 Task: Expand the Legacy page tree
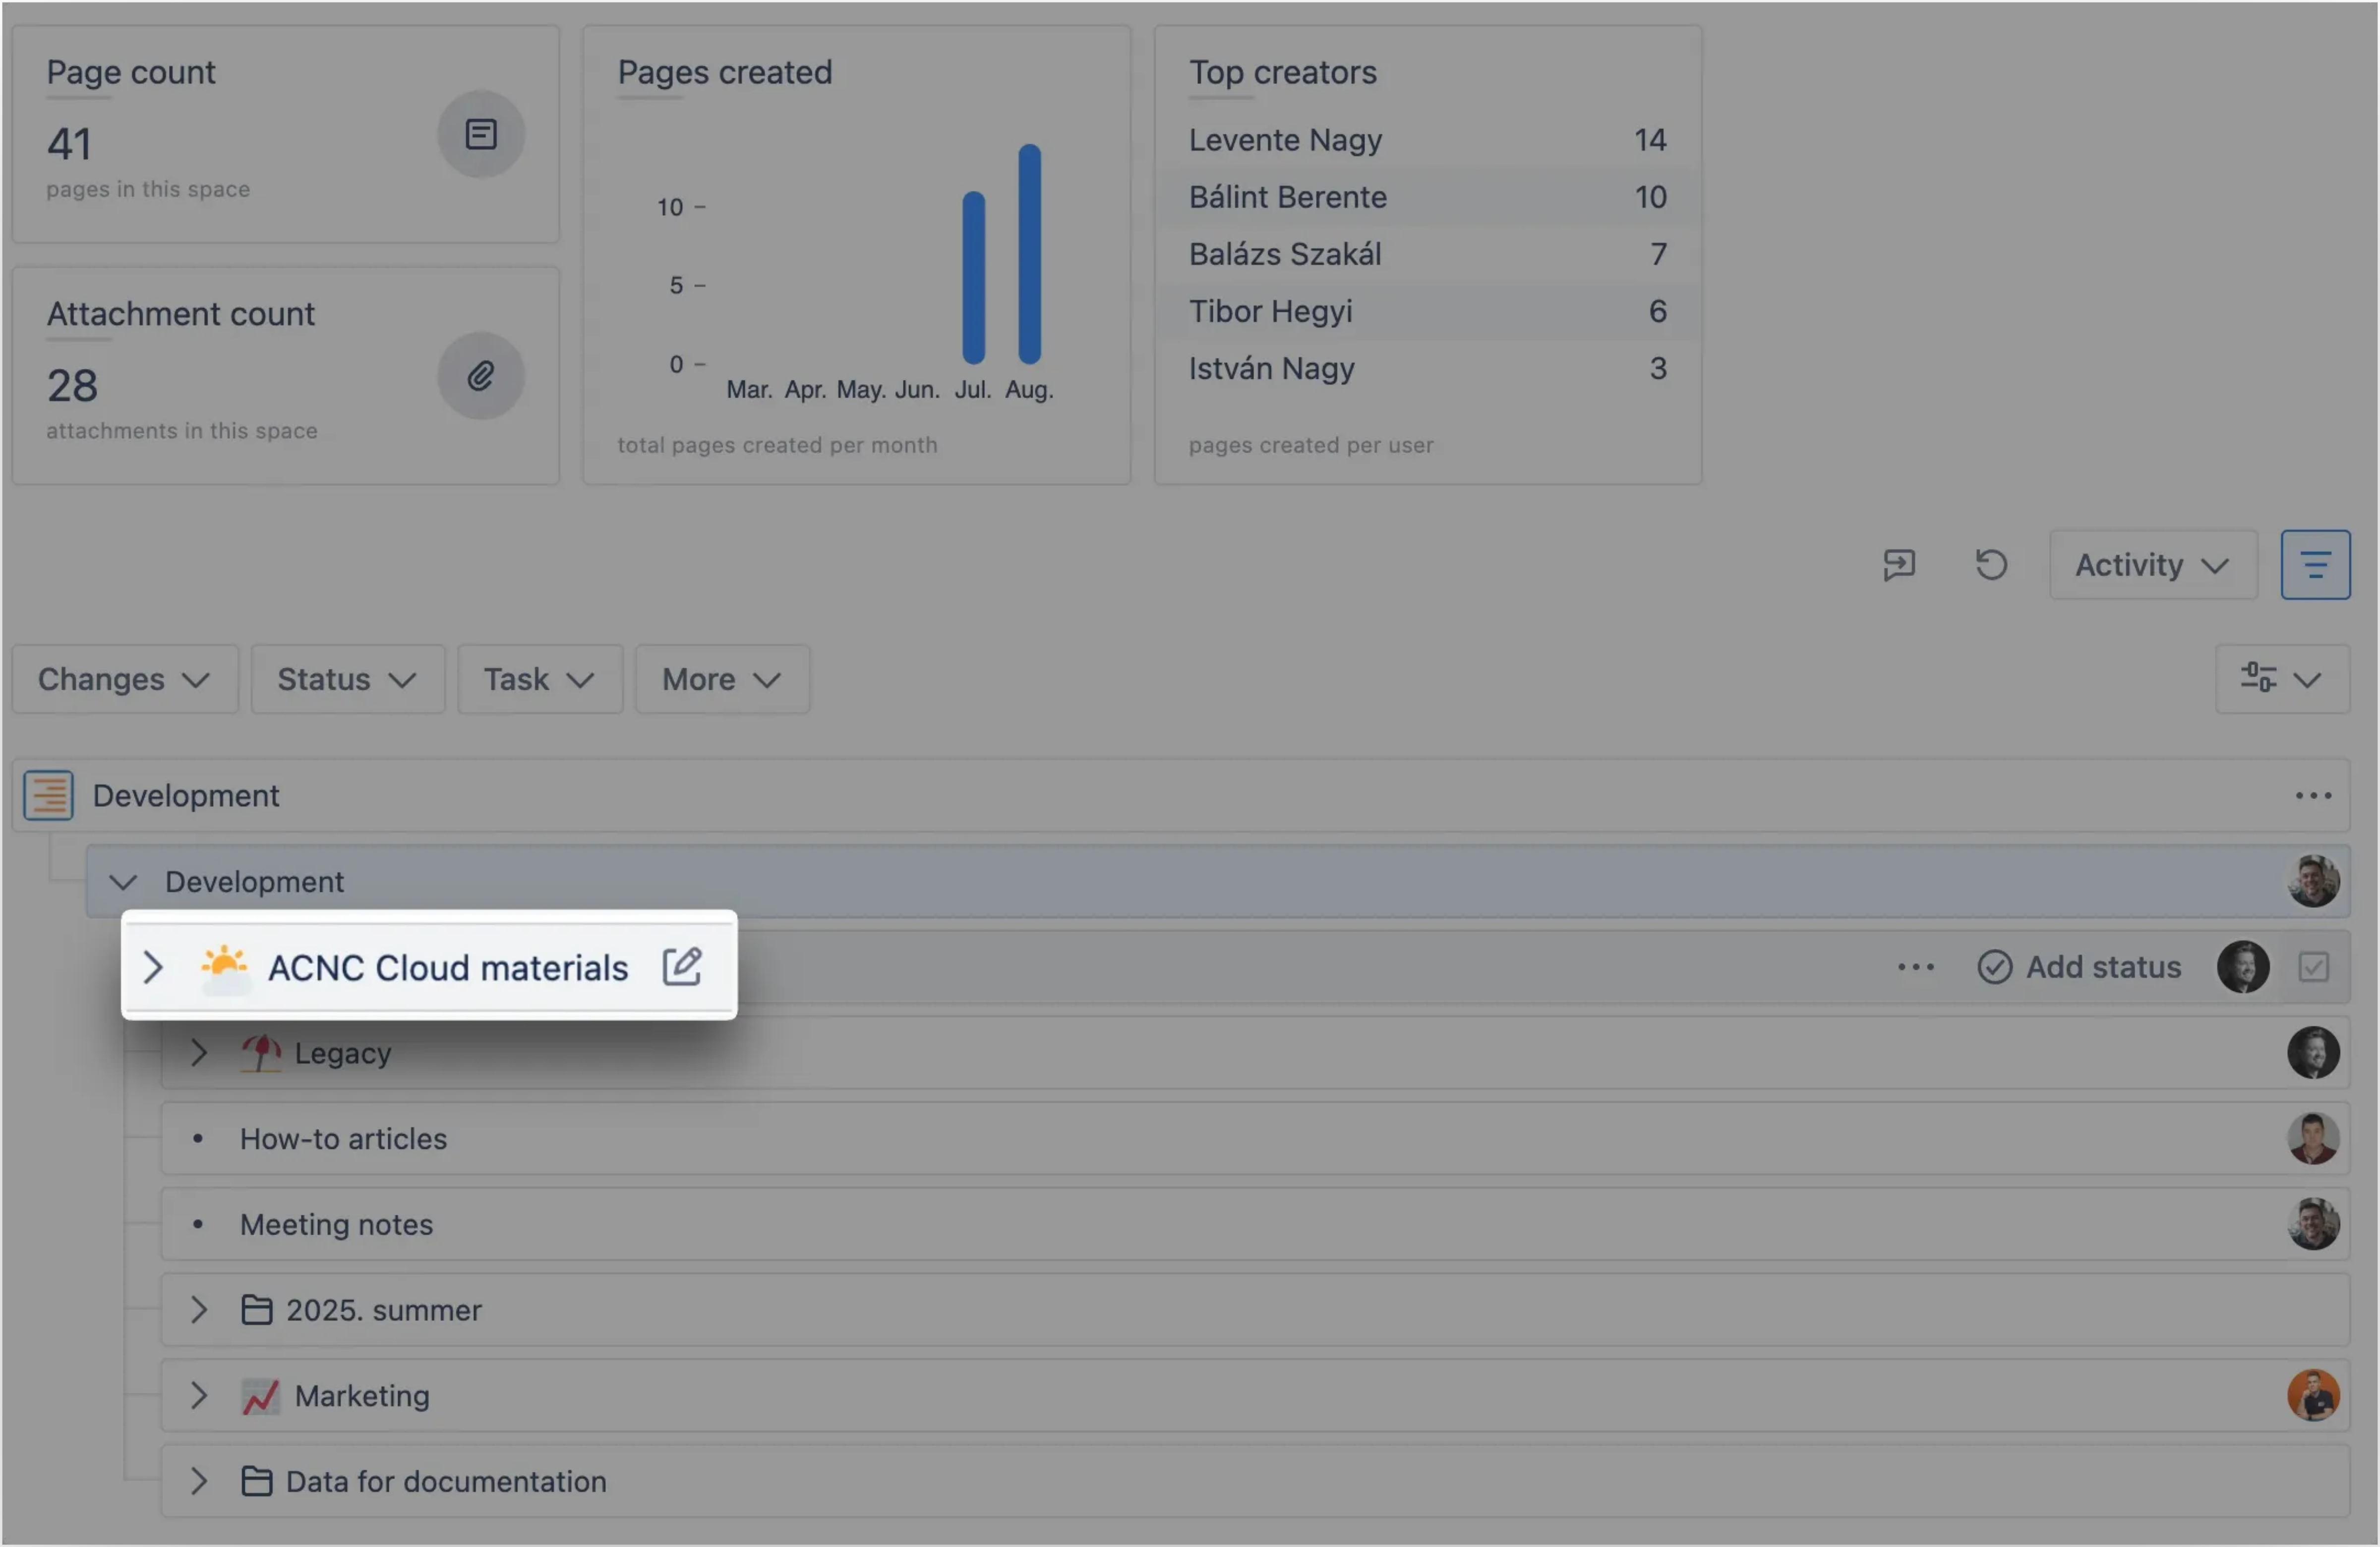click(x=199, y=1053)
